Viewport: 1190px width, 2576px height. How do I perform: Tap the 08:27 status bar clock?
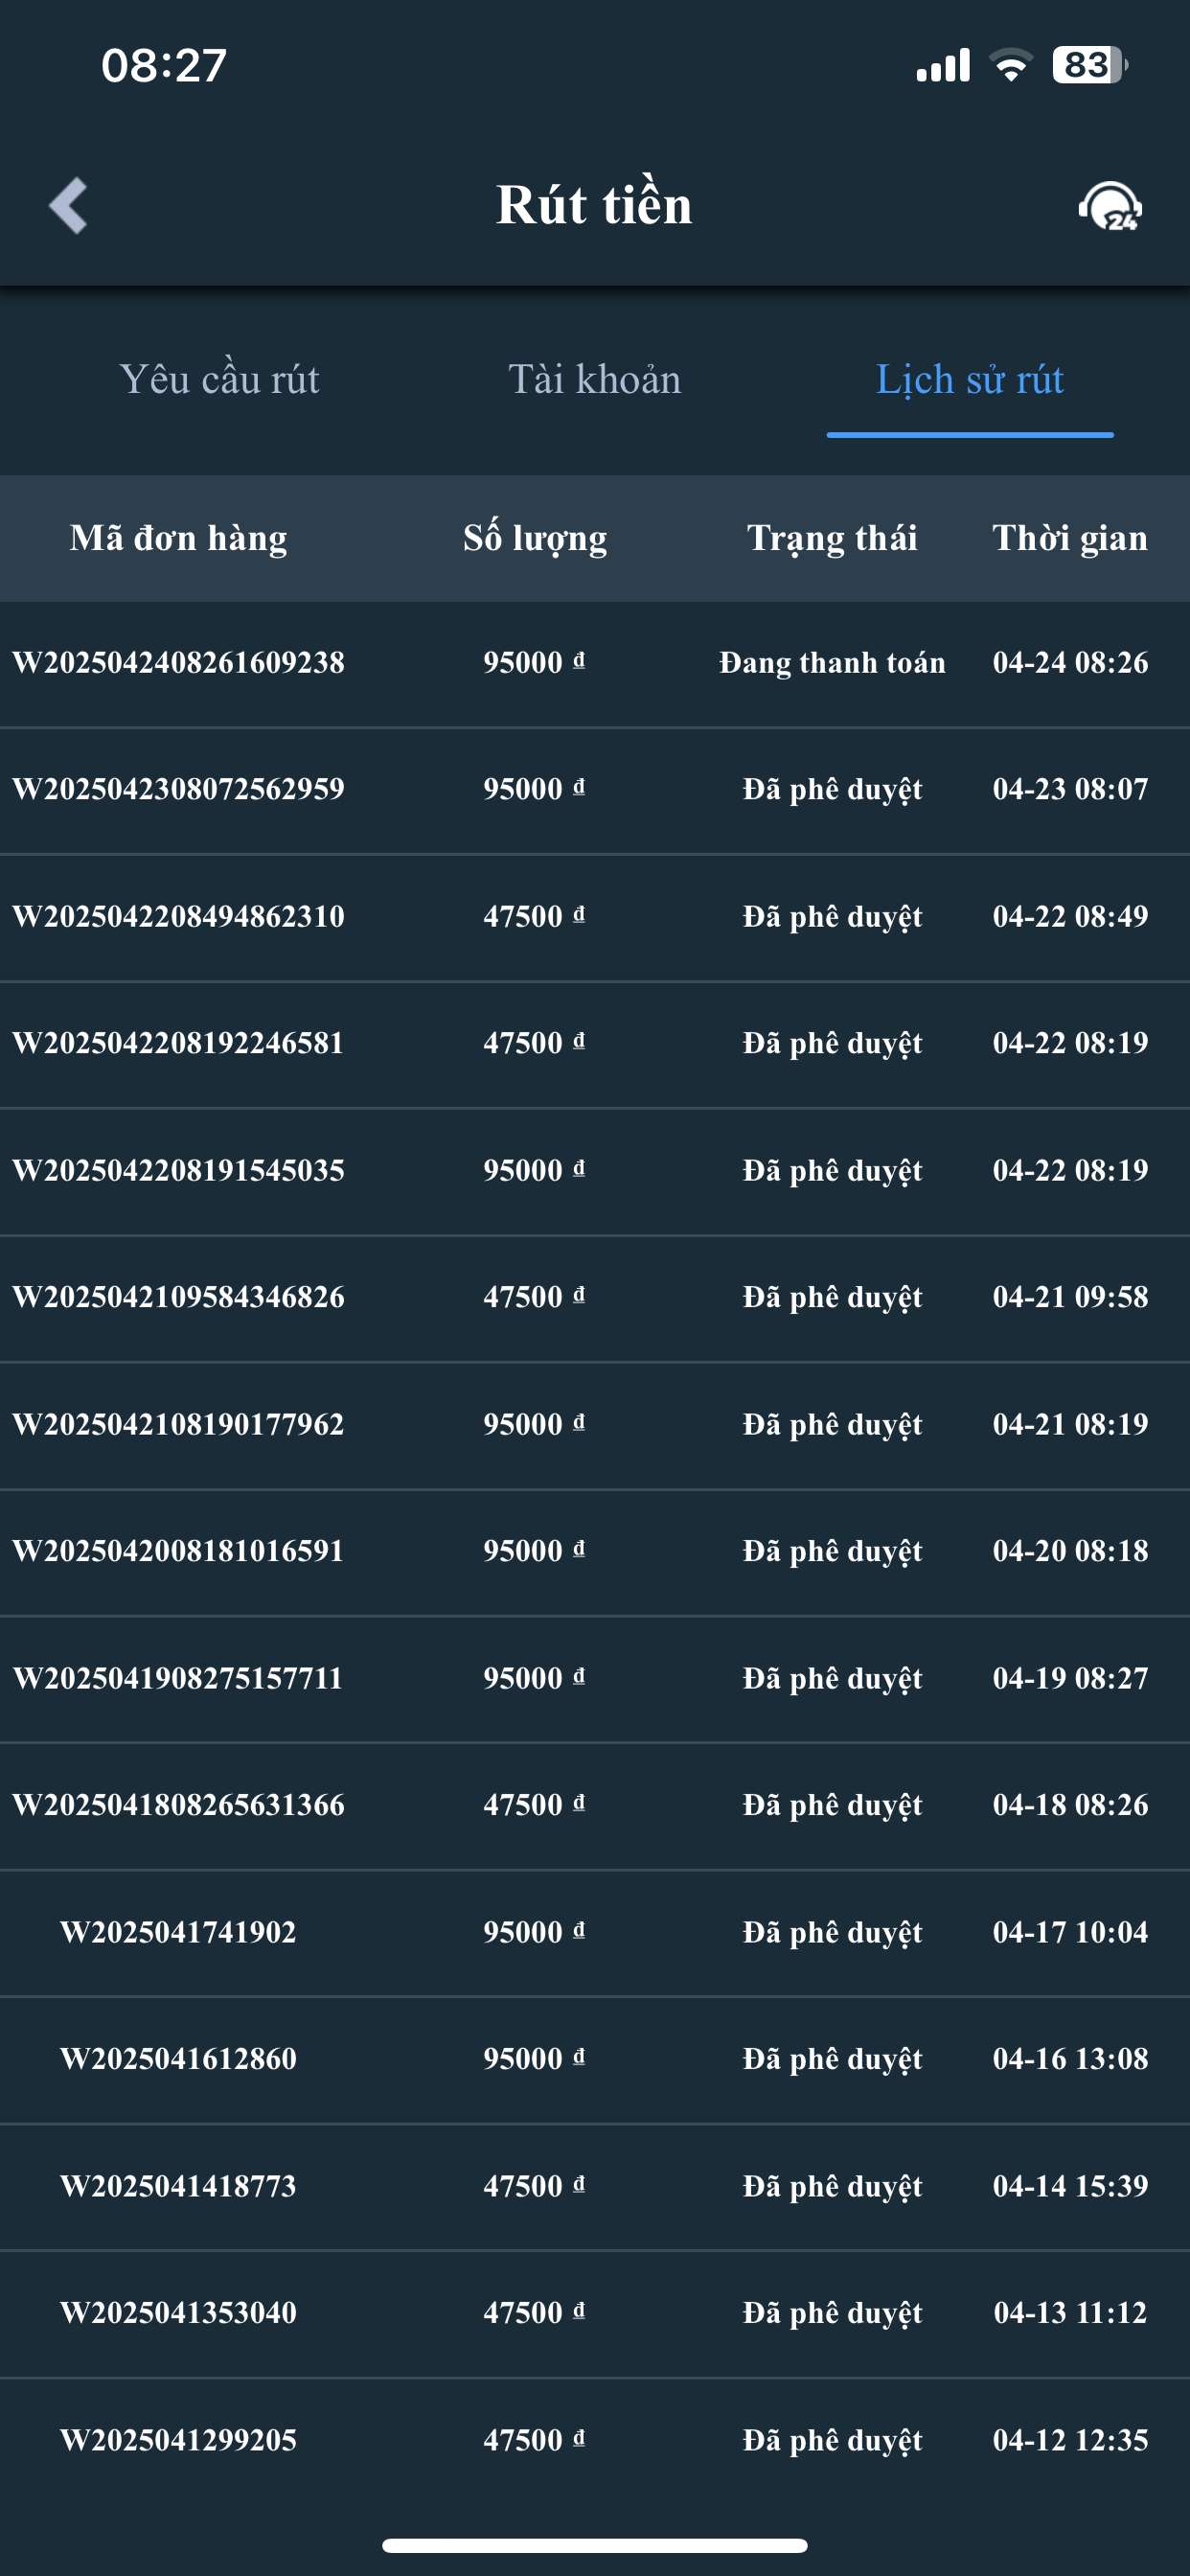164,66
